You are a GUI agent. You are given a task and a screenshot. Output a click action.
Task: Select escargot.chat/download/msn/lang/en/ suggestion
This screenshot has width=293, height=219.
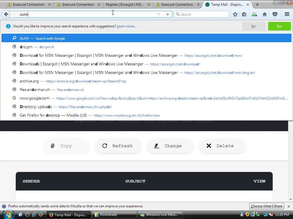click(146, 72)
